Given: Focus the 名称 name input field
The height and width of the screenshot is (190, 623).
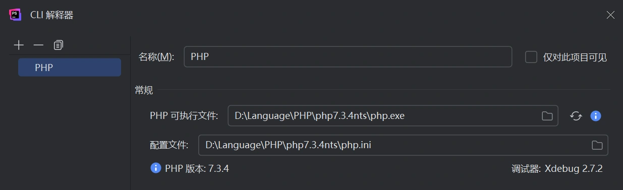Looking at the screenshot, I should (x=348, y=57).
